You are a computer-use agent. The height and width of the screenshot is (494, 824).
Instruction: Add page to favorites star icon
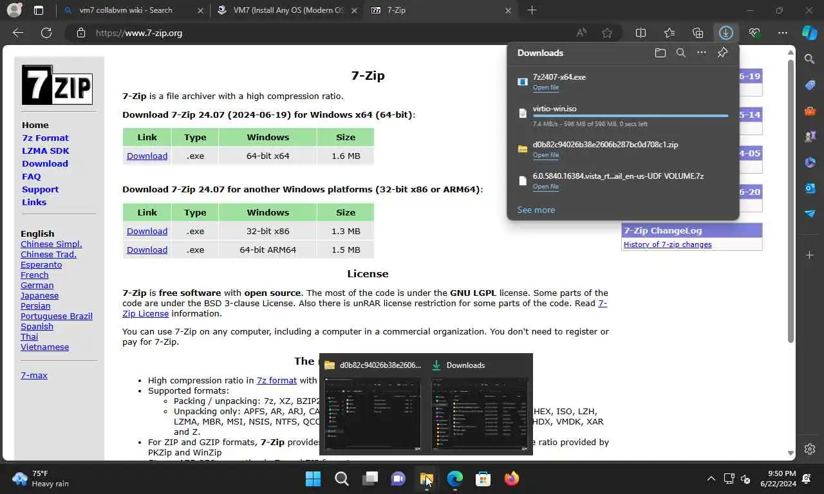click(607, 33)
